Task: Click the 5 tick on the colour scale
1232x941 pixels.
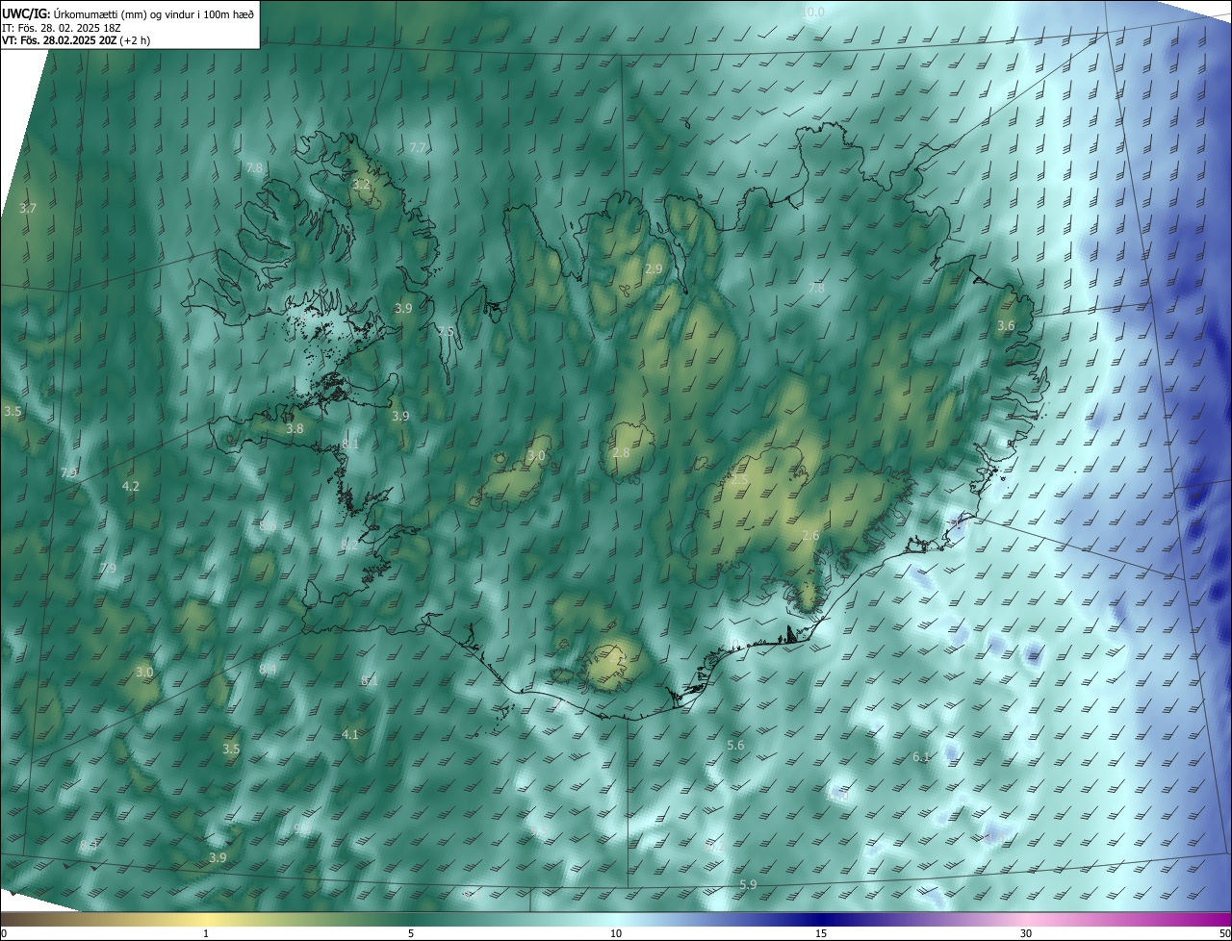Action: pyautogui.click(x=411, y=933)
